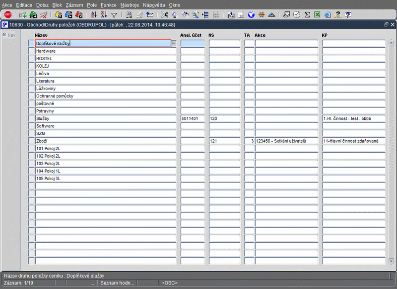Click the round clock-like toolbar icon

[x=297, y=15]
